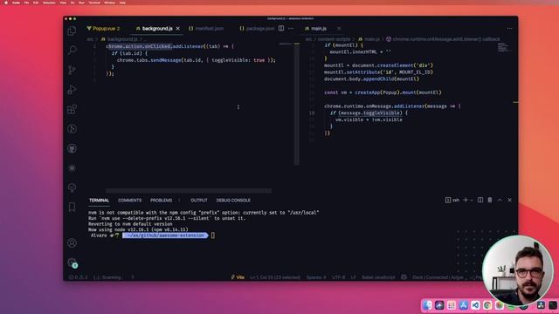Viewport: 559px width, 314px height.
Task: Change indentation via Spaces status item
Action: click(316, 277)
